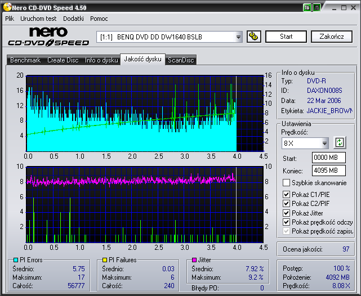Click the JACKIE_BROWN label value

(x=329, y=111)
